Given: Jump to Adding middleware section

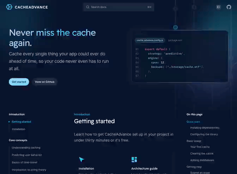Looking at the screenshot, I should click(202, 160).
